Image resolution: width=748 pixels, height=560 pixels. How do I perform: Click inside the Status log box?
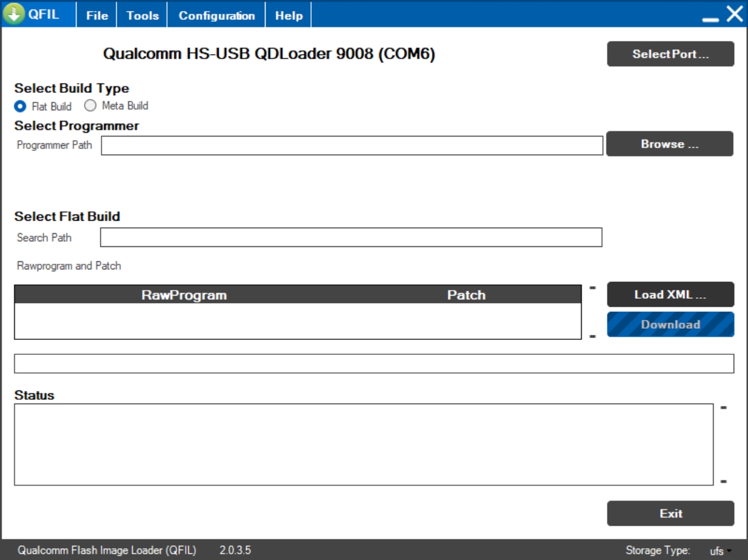[x=364, y=445]
